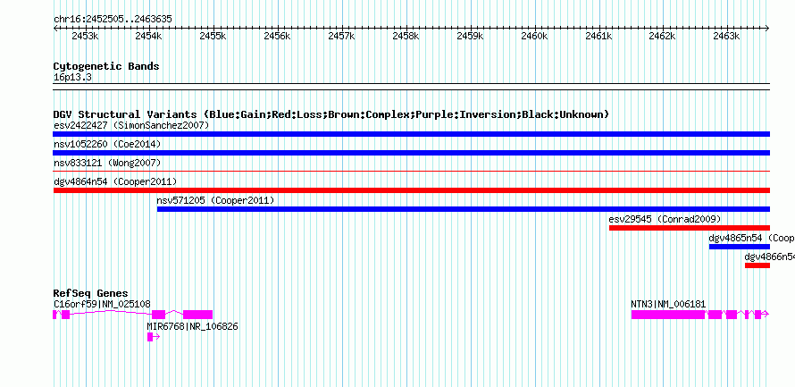Select the 16p13.3 cytogenetic band label
Screen dimensions: 795x387
tap(72, 77)
